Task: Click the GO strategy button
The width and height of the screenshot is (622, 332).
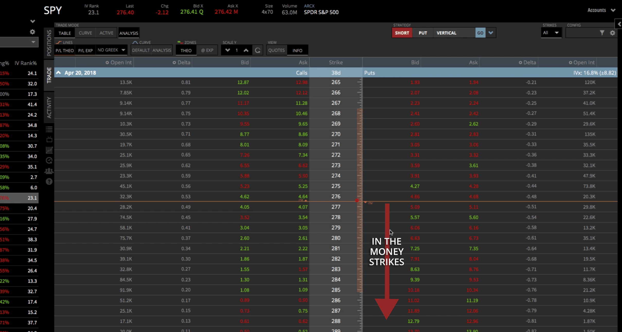Action: [x=480, y=33]
